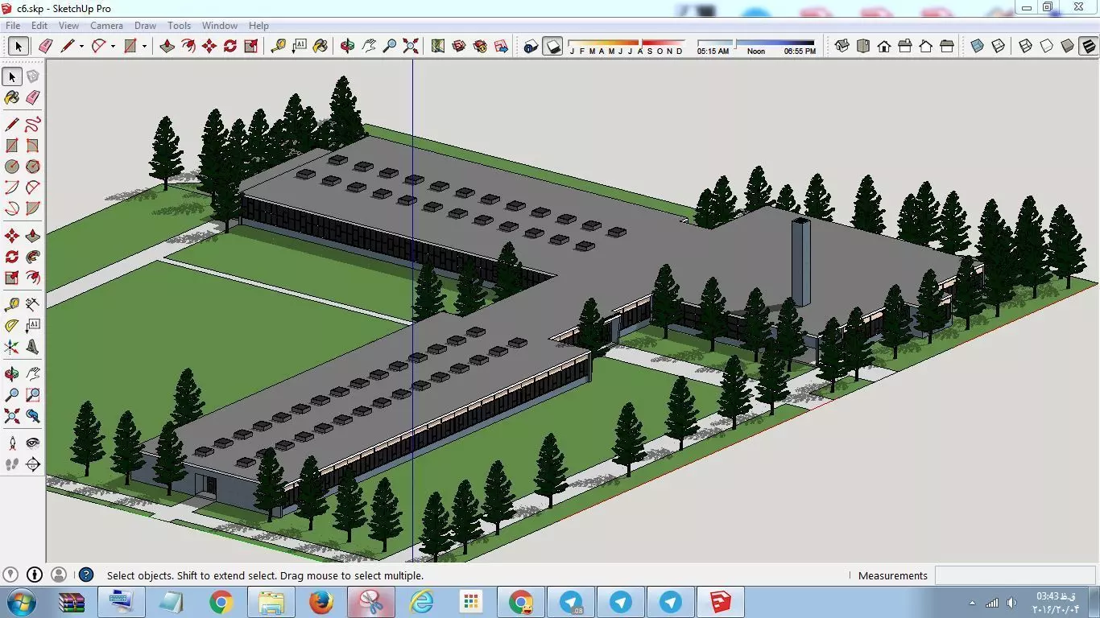Click Send to LayOut icon
Screen dimensions: 1100x618
click(501, 46)
